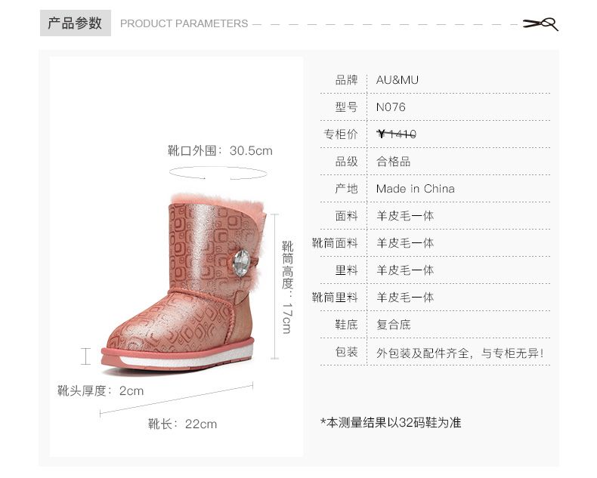597x478 pixels.
Task: Click the toe thickness bracket marker
Action: pos(86,356)
